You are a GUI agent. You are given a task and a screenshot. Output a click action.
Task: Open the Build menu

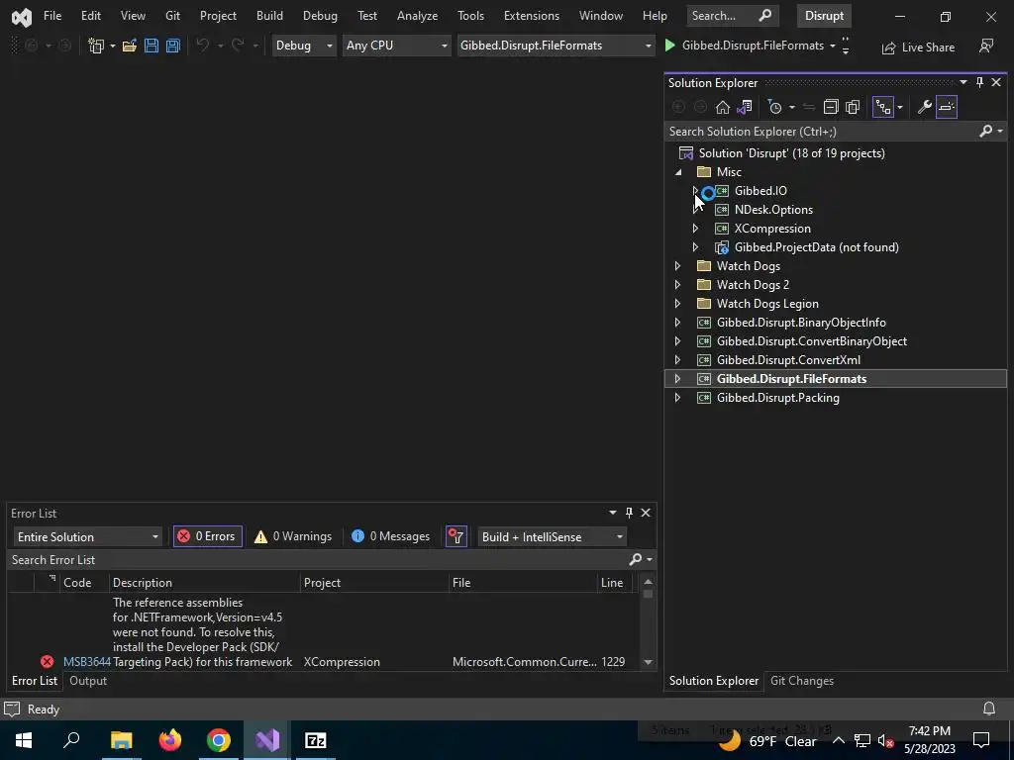point(269,16)
